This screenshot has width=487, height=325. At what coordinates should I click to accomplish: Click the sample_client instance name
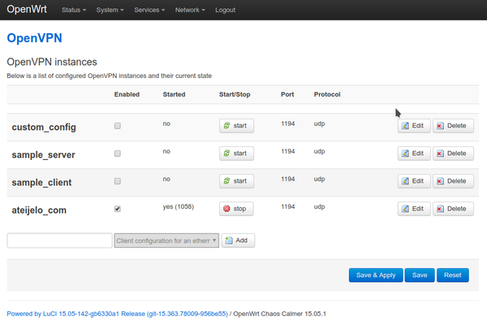point(41,183)
